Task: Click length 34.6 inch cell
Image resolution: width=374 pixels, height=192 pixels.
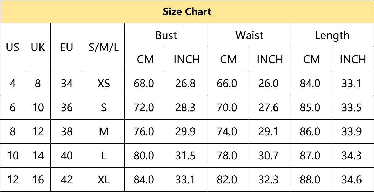Action: coord(353,180)
